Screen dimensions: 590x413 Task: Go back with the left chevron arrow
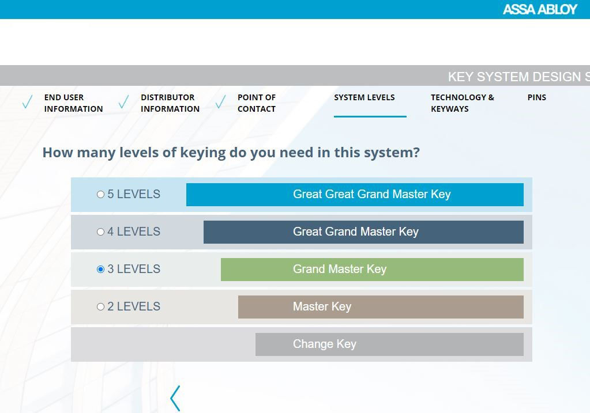point(175,398)
